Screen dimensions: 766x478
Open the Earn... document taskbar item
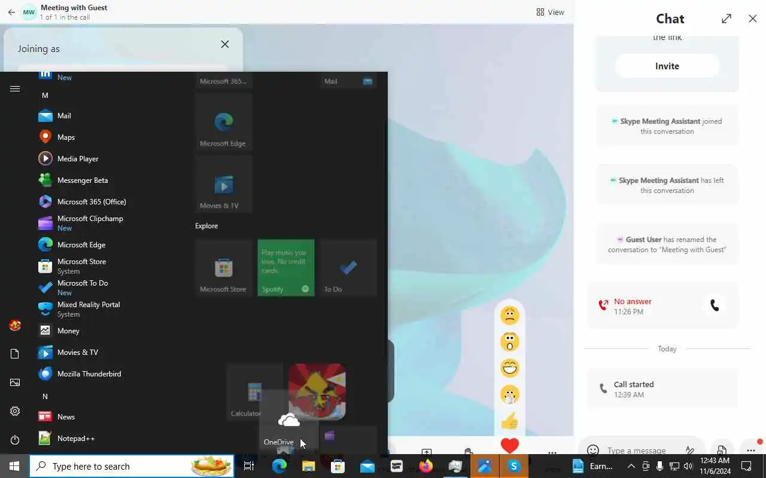[x=592, y=466]
